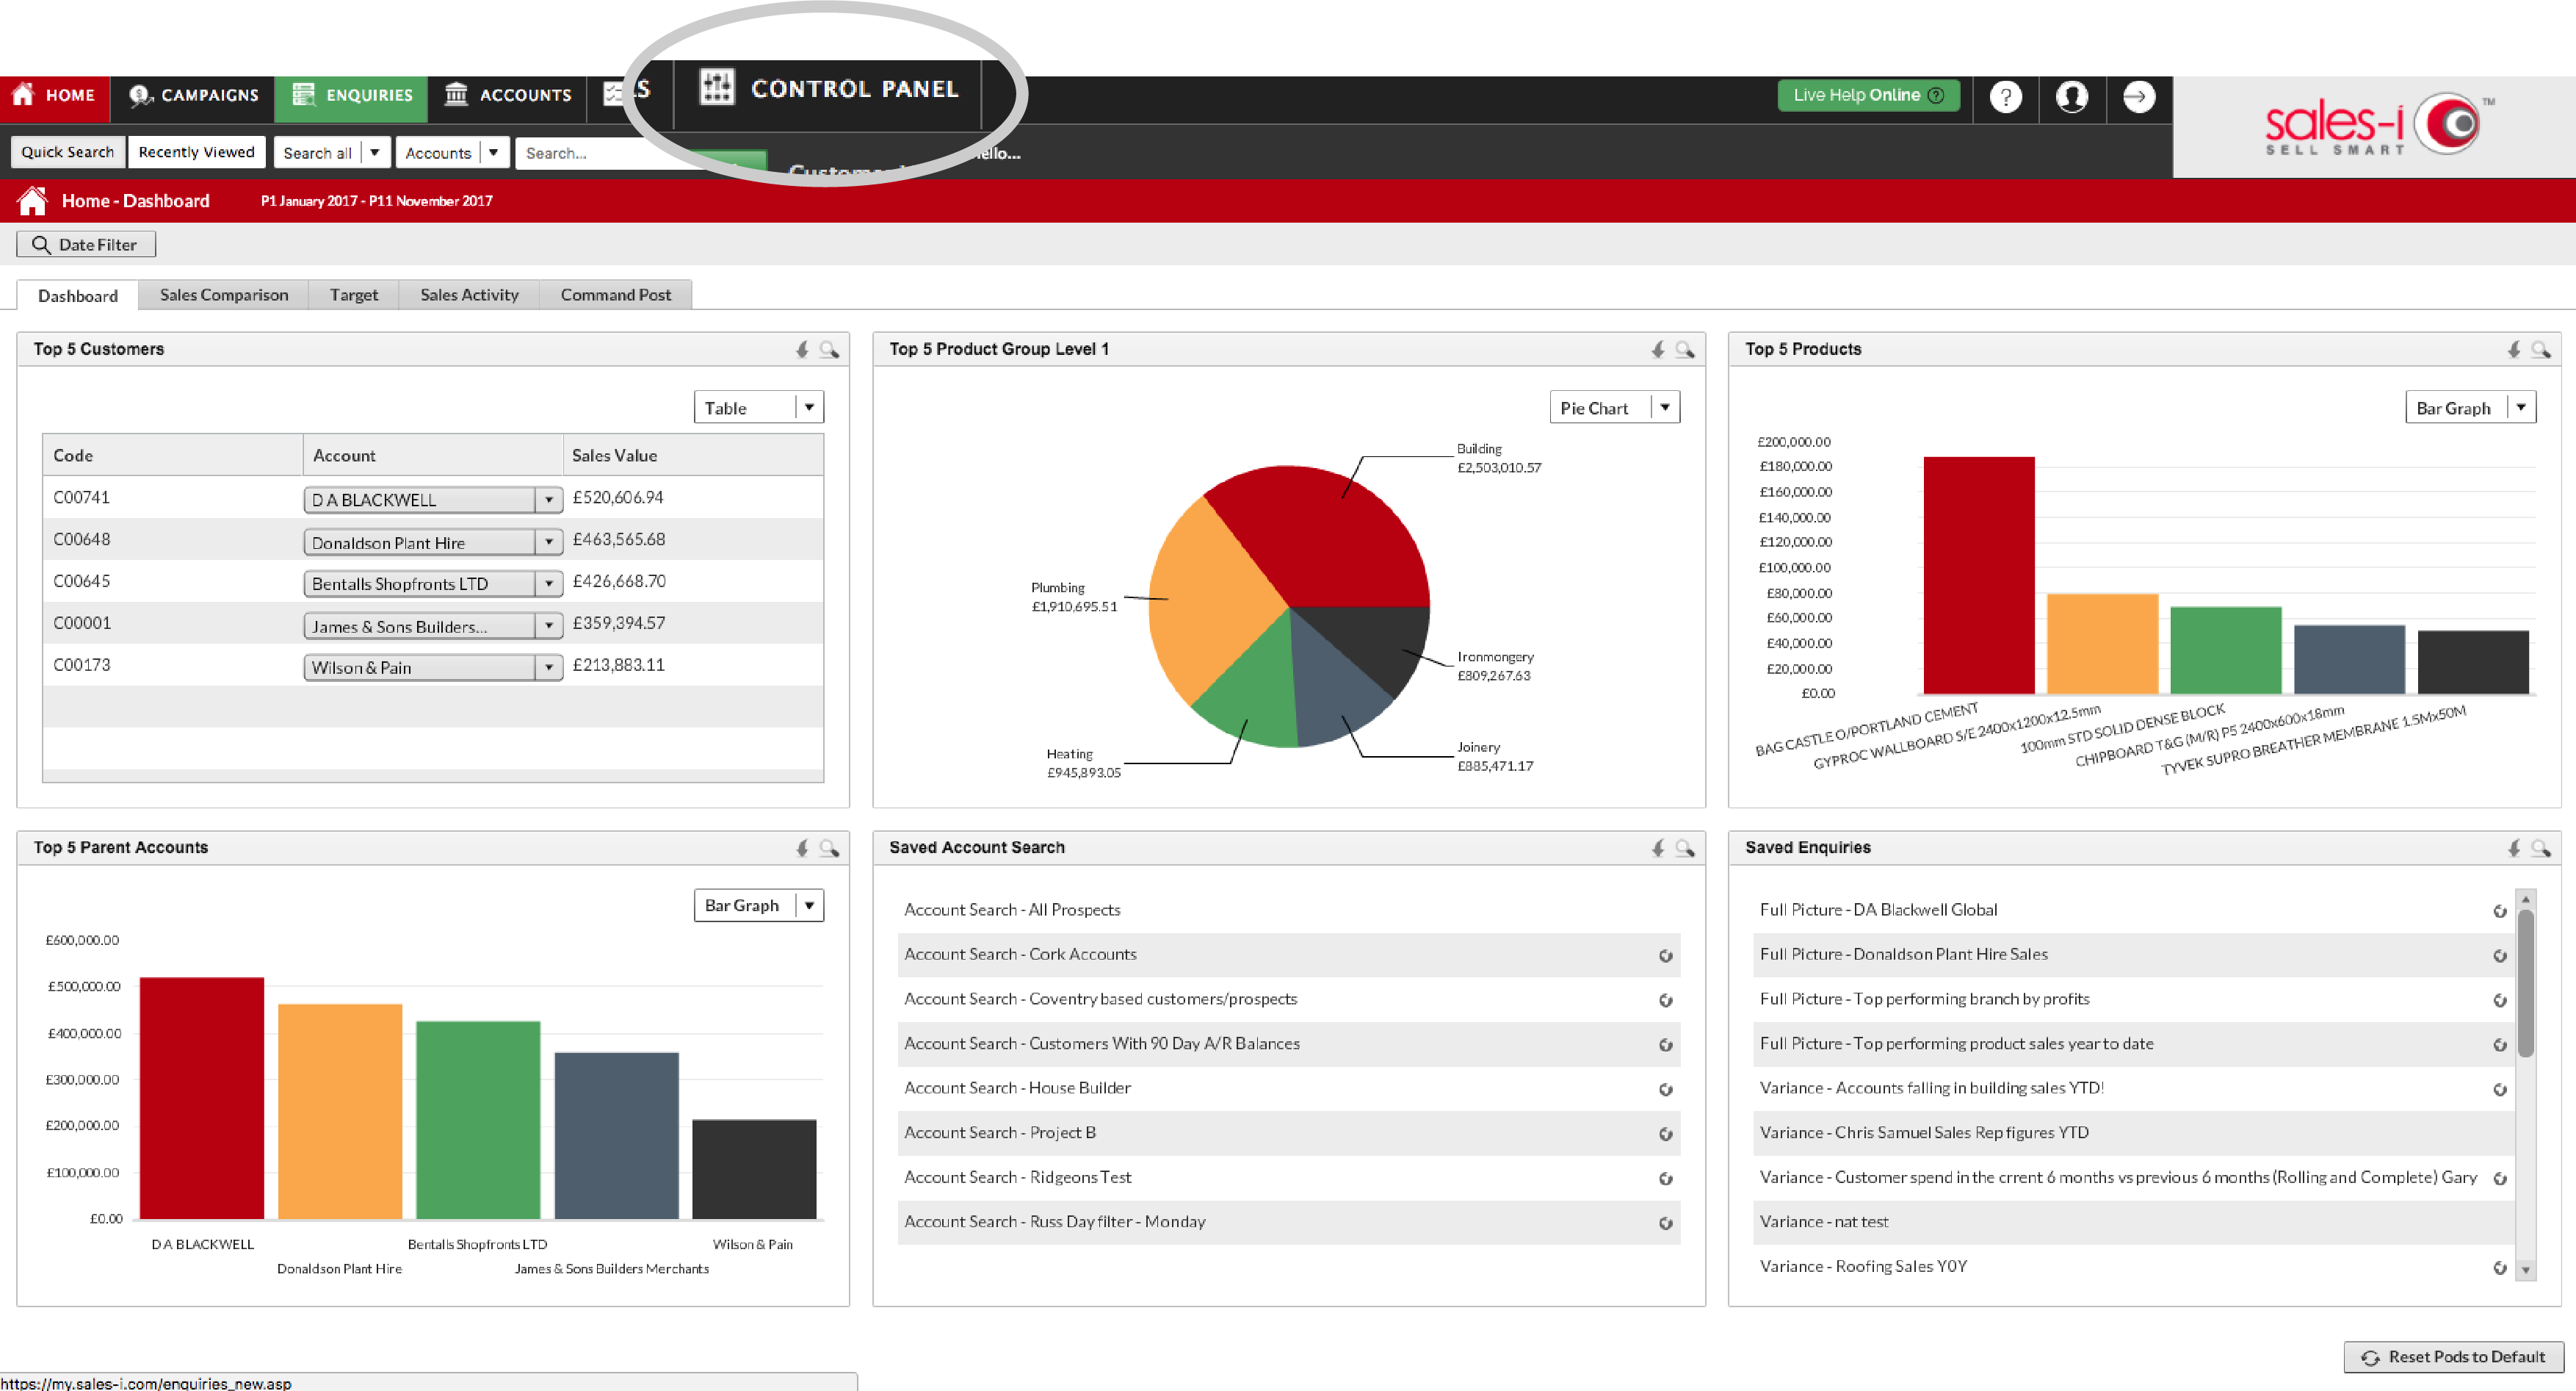Click the Live Help Online button
Screen dimensions: 2576x1391
point(1868,95)
